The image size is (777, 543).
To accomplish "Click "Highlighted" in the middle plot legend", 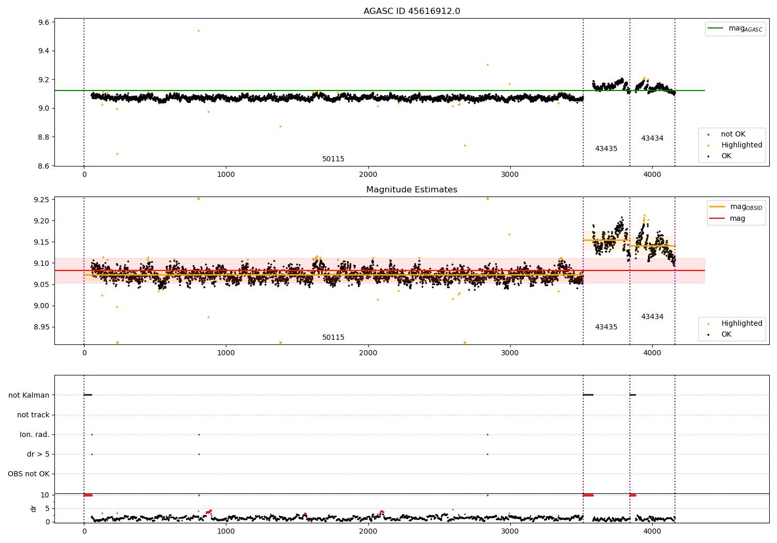I will pos(742,324).
